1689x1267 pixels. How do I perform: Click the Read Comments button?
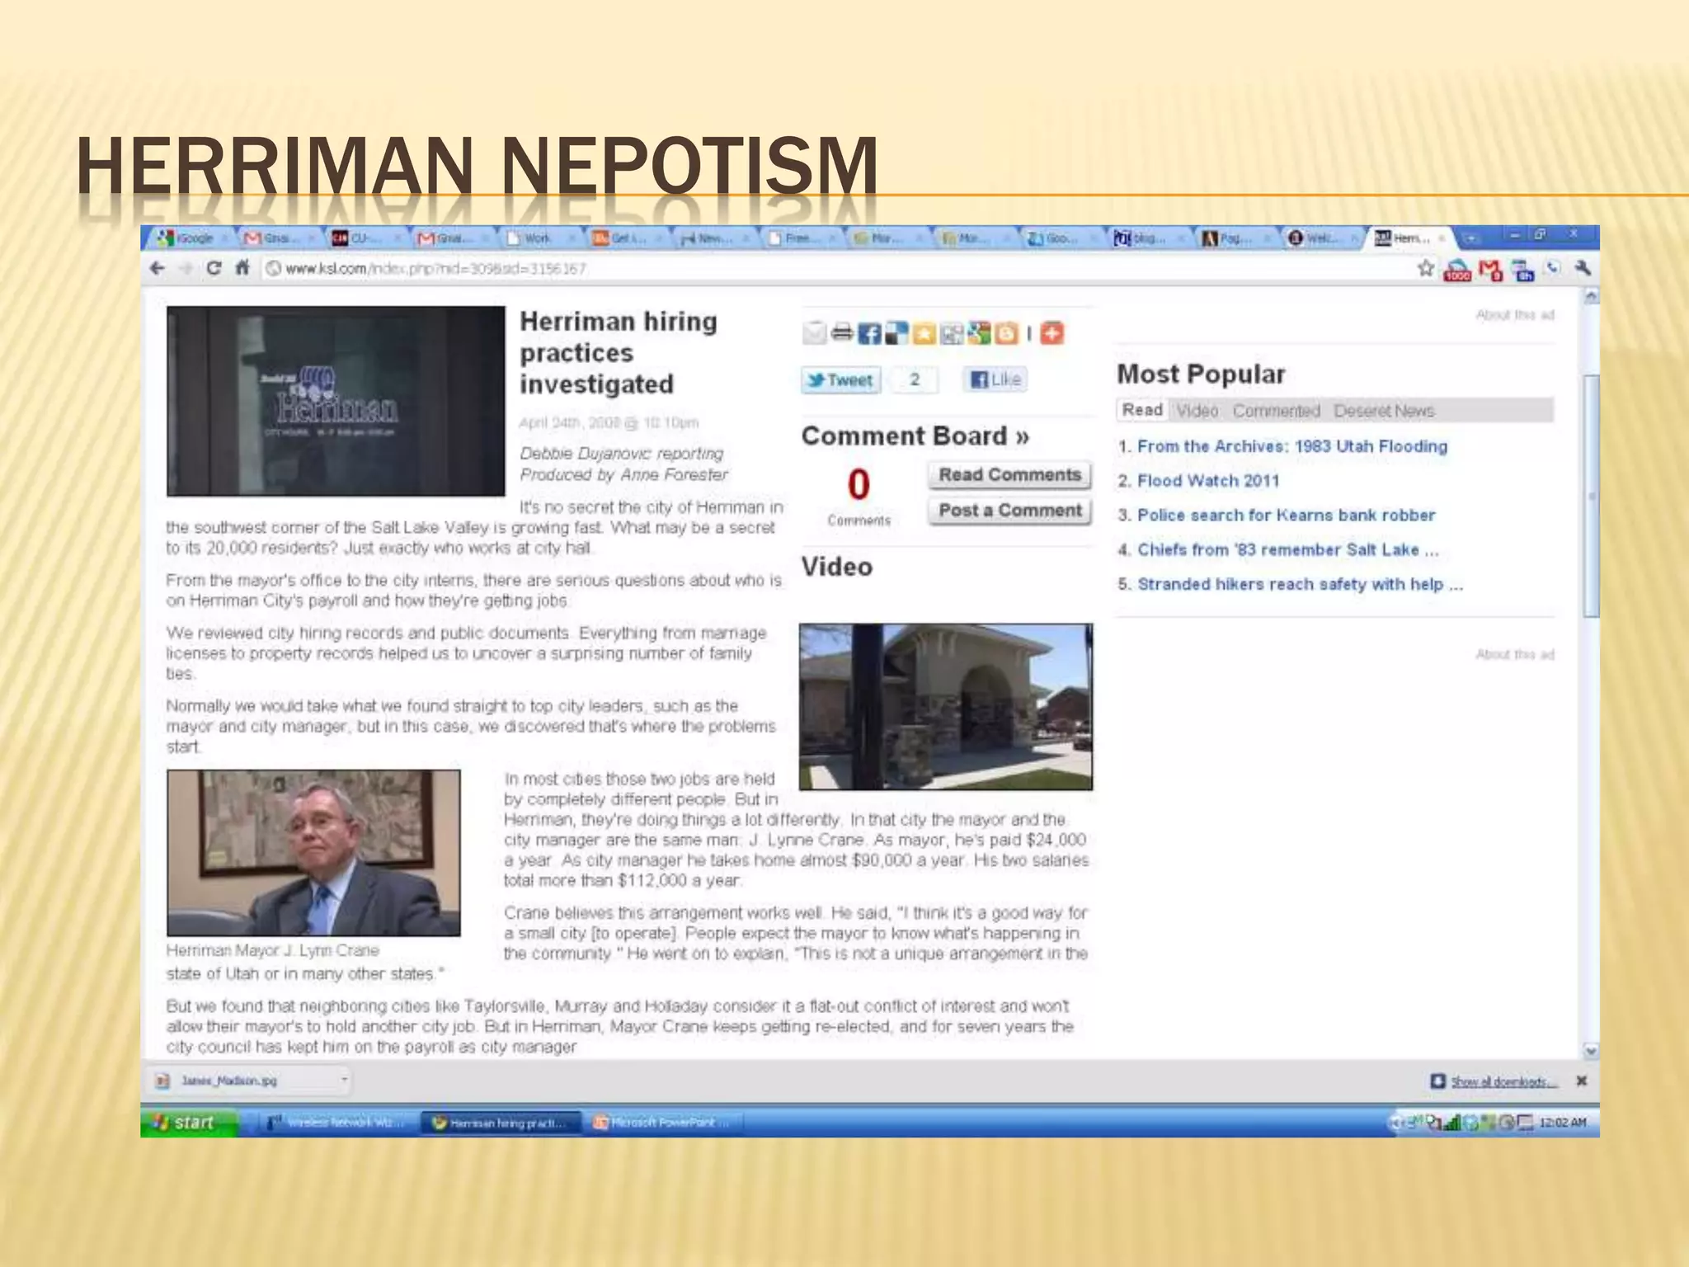pyautogui.click(x=1009, y=475)
